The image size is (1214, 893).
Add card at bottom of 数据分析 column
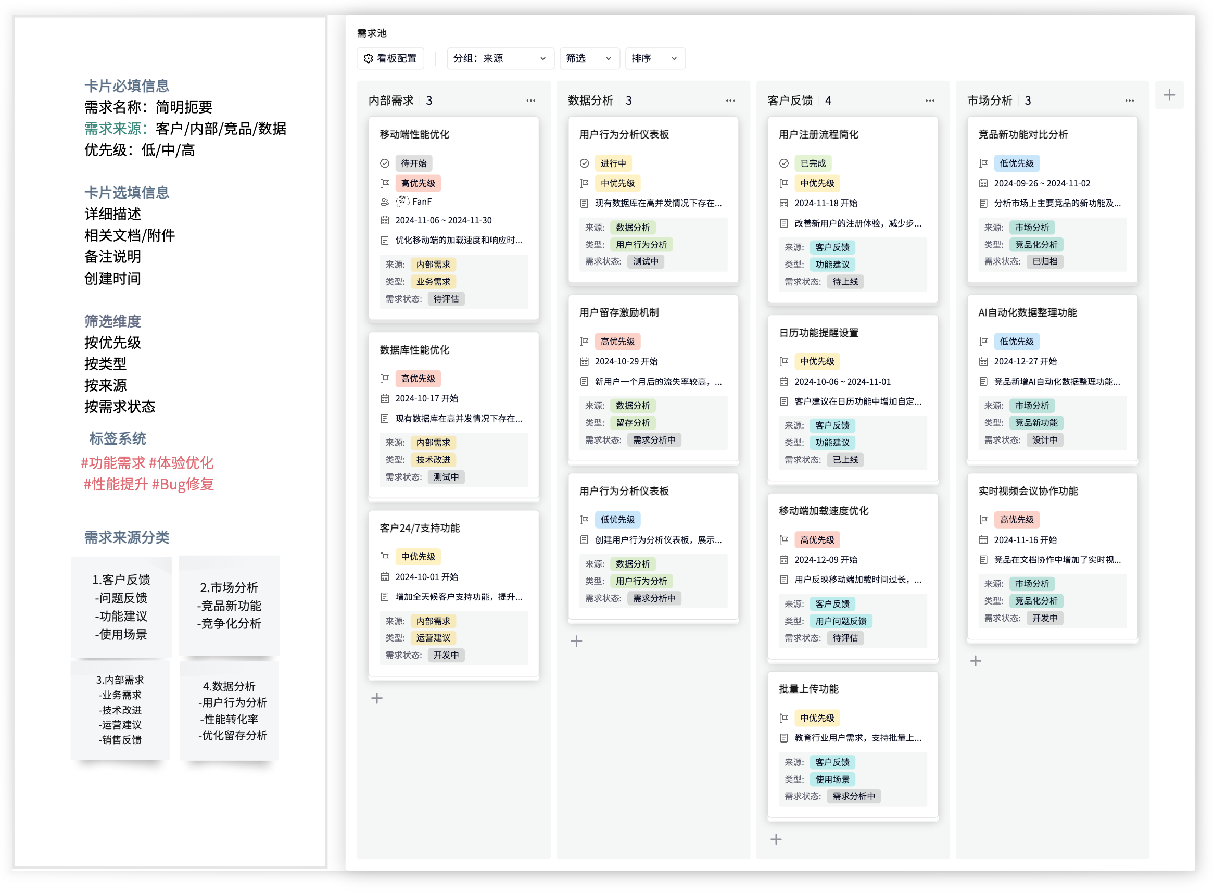tap(576, 641)
